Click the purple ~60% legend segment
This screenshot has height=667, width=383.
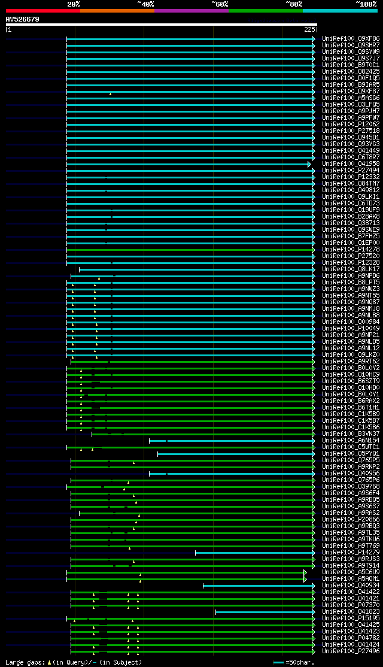[191, 10]
